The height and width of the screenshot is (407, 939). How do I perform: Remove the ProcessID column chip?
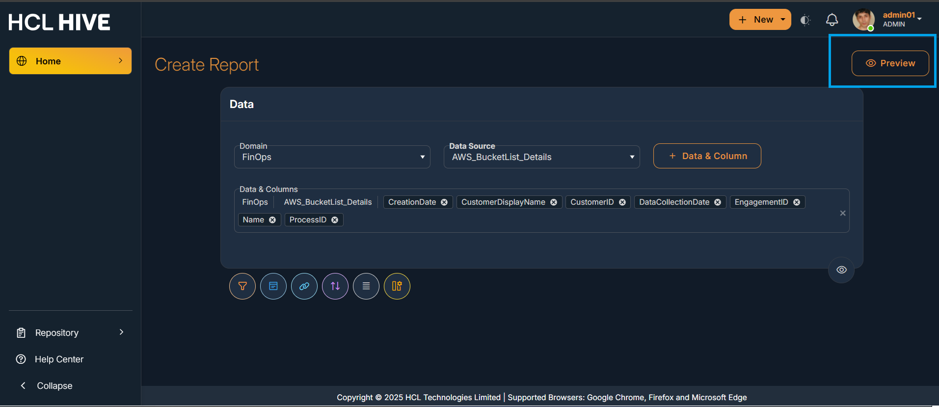click(335, 220)
